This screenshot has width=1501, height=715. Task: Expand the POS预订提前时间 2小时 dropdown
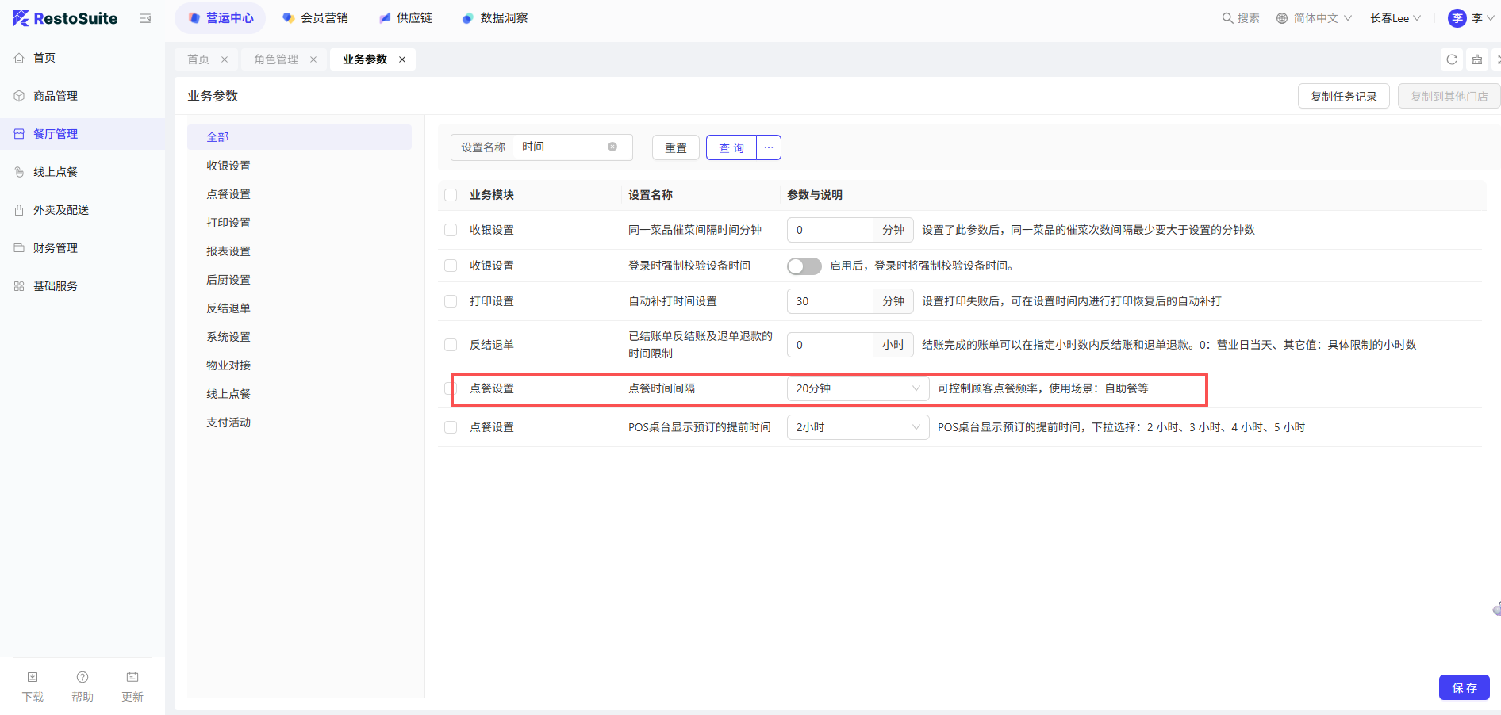click(857, 427)
